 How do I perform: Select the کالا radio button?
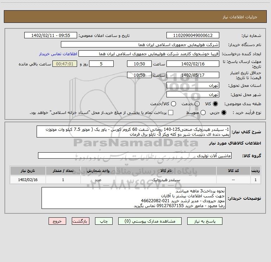[x=215, y=104]
